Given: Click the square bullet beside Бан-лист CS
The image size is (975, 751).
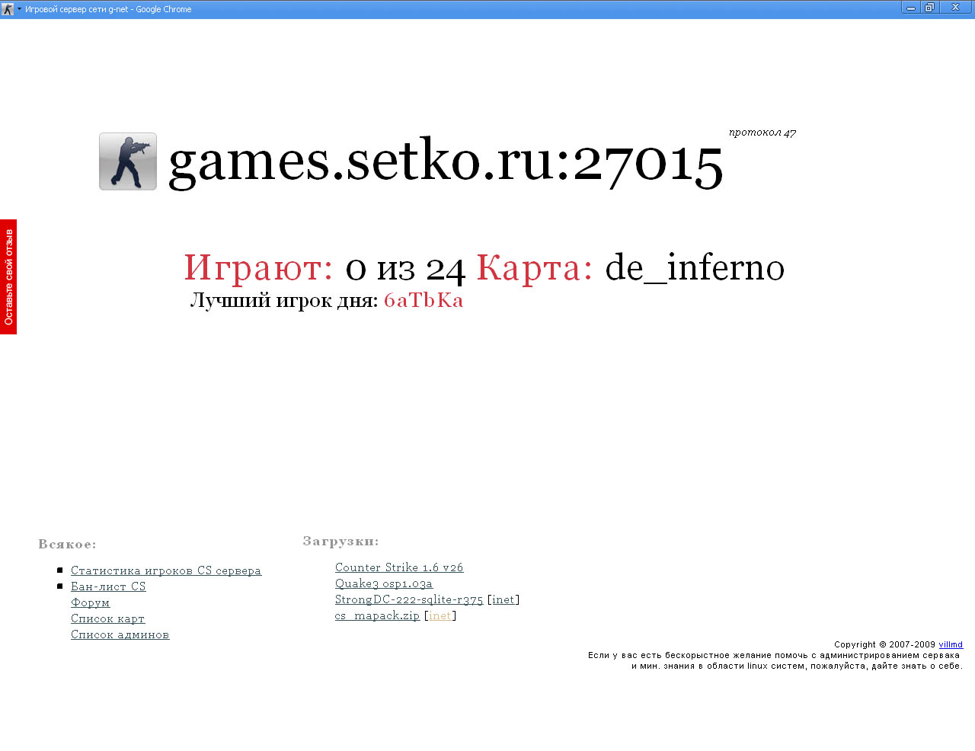Looking at the screenshot, I should [59, 585].
